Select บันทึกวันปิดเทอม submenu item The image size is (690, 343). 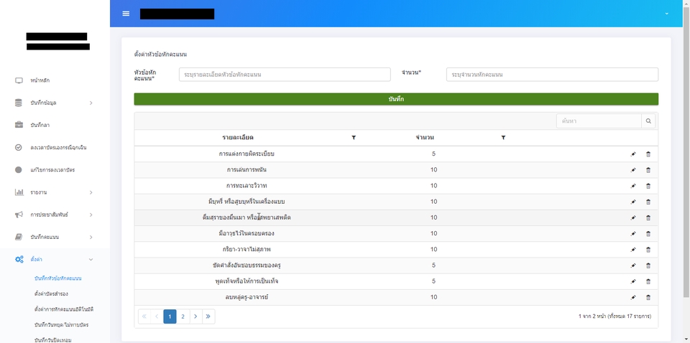click(x=52, y=339)
